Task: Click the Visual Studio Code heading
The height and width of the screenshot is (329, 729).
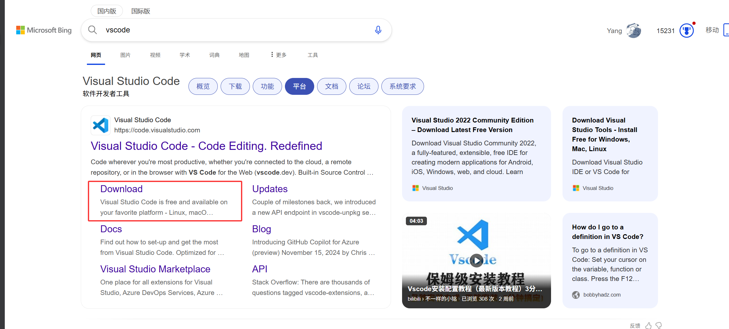Action: [x=131, y=81]
